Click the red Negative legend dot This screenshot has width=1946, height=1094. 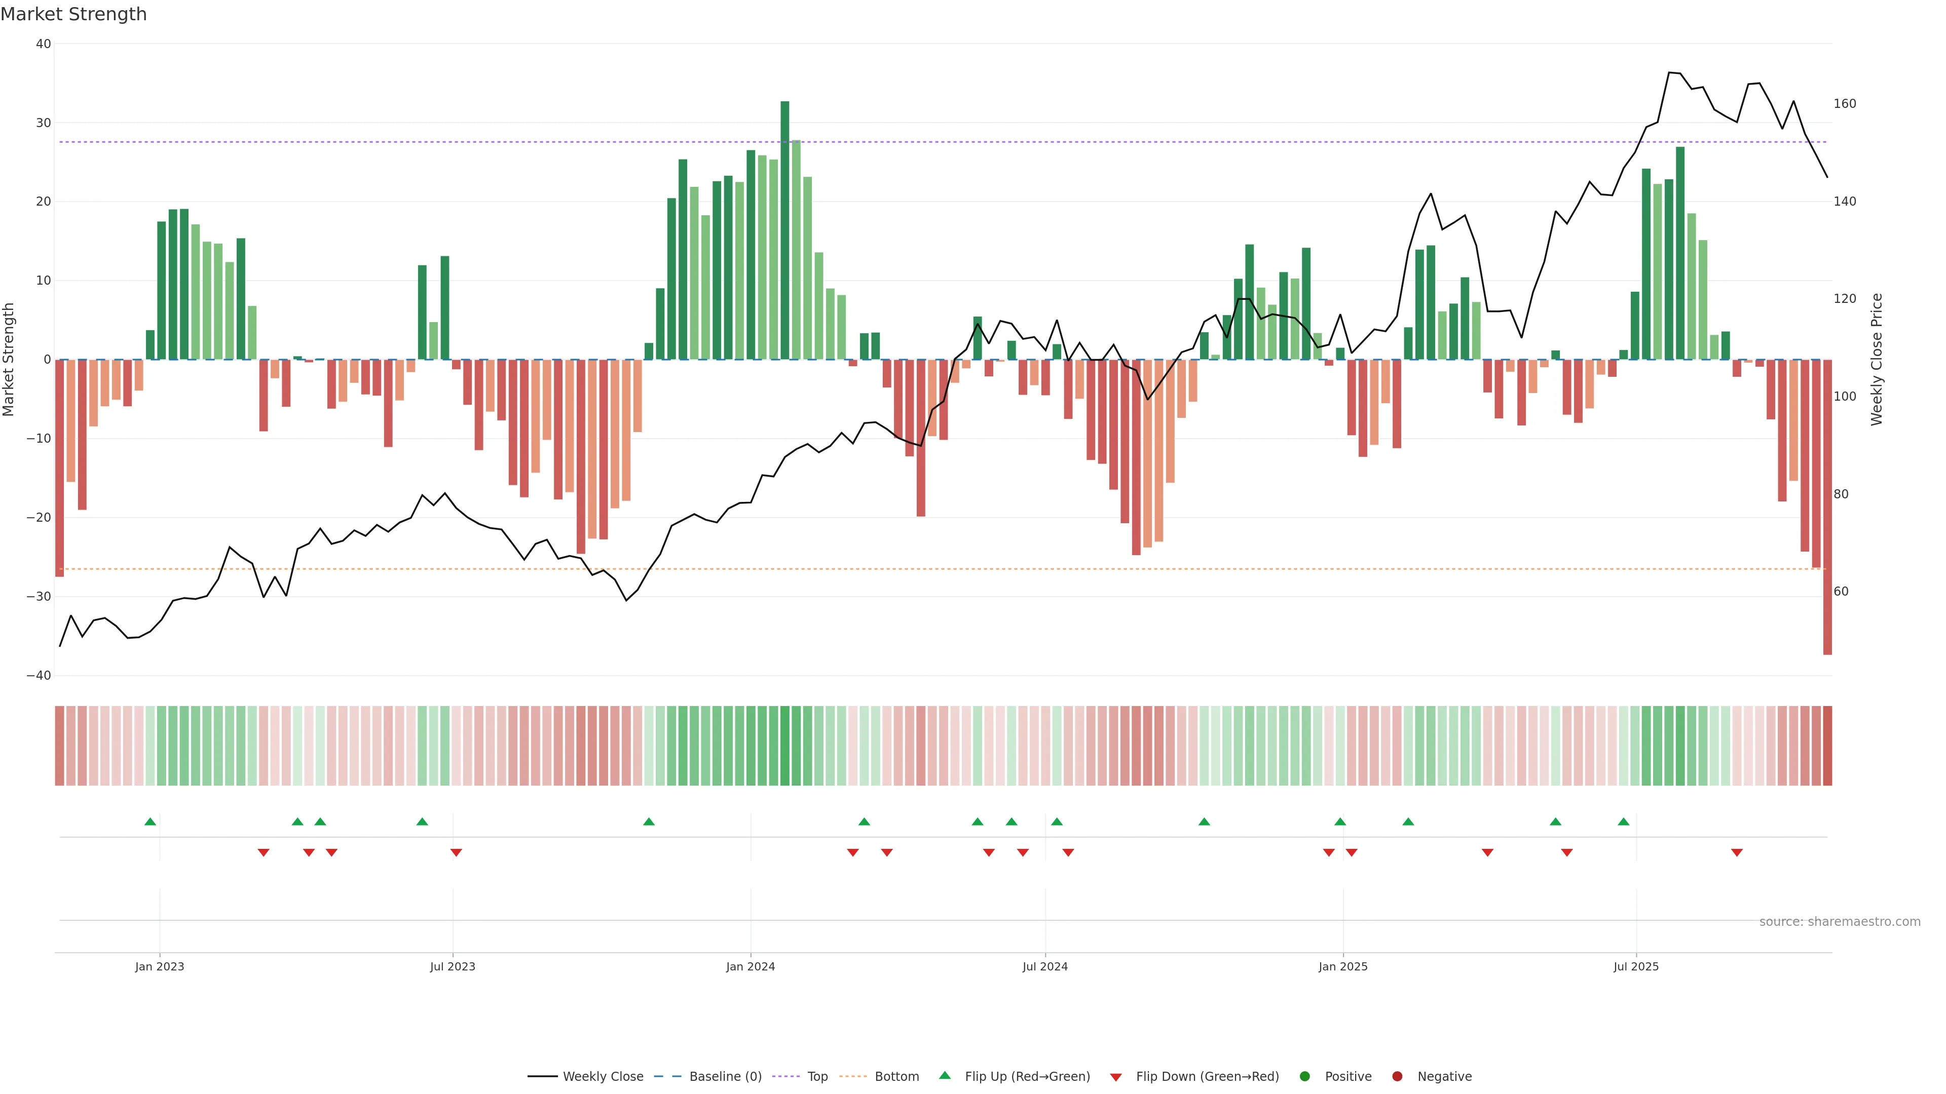[x=1397, y=1077]
